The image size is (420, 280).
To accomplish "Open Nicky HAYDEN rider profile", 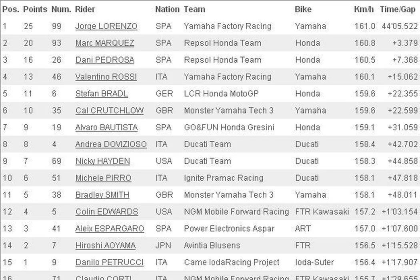I will 102,161.
